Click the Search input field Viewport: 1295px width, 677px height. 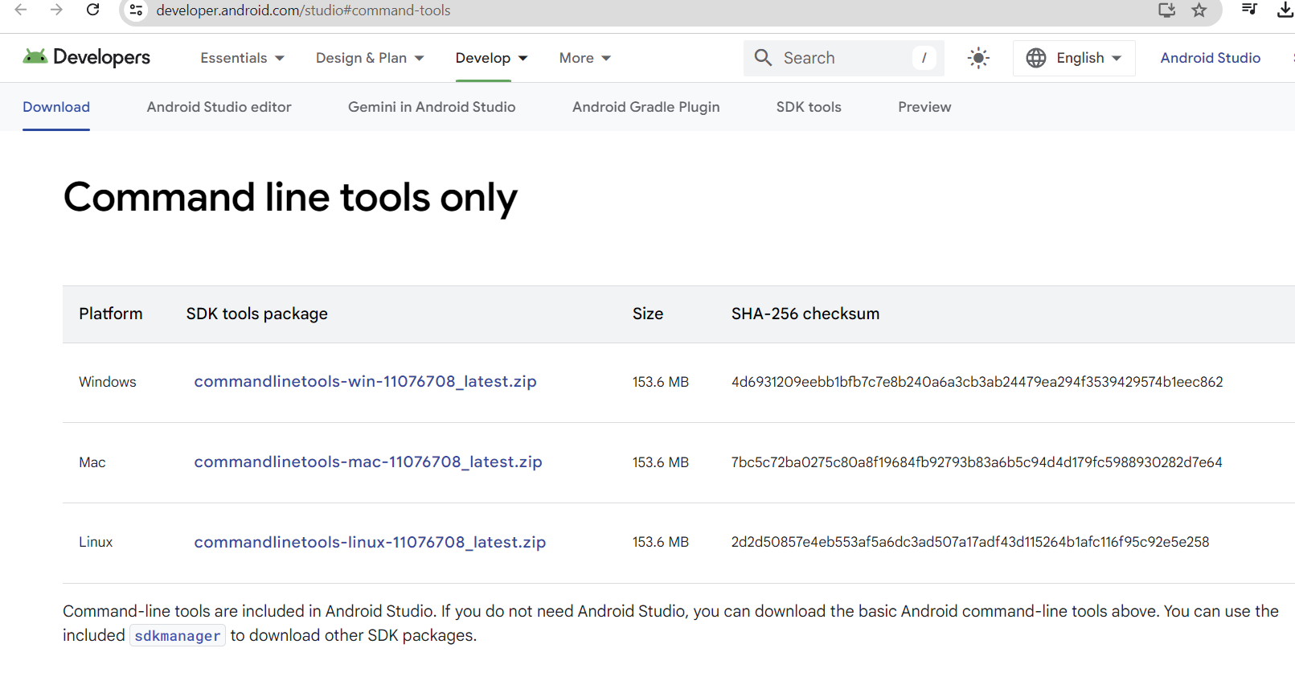coord(843,58)
